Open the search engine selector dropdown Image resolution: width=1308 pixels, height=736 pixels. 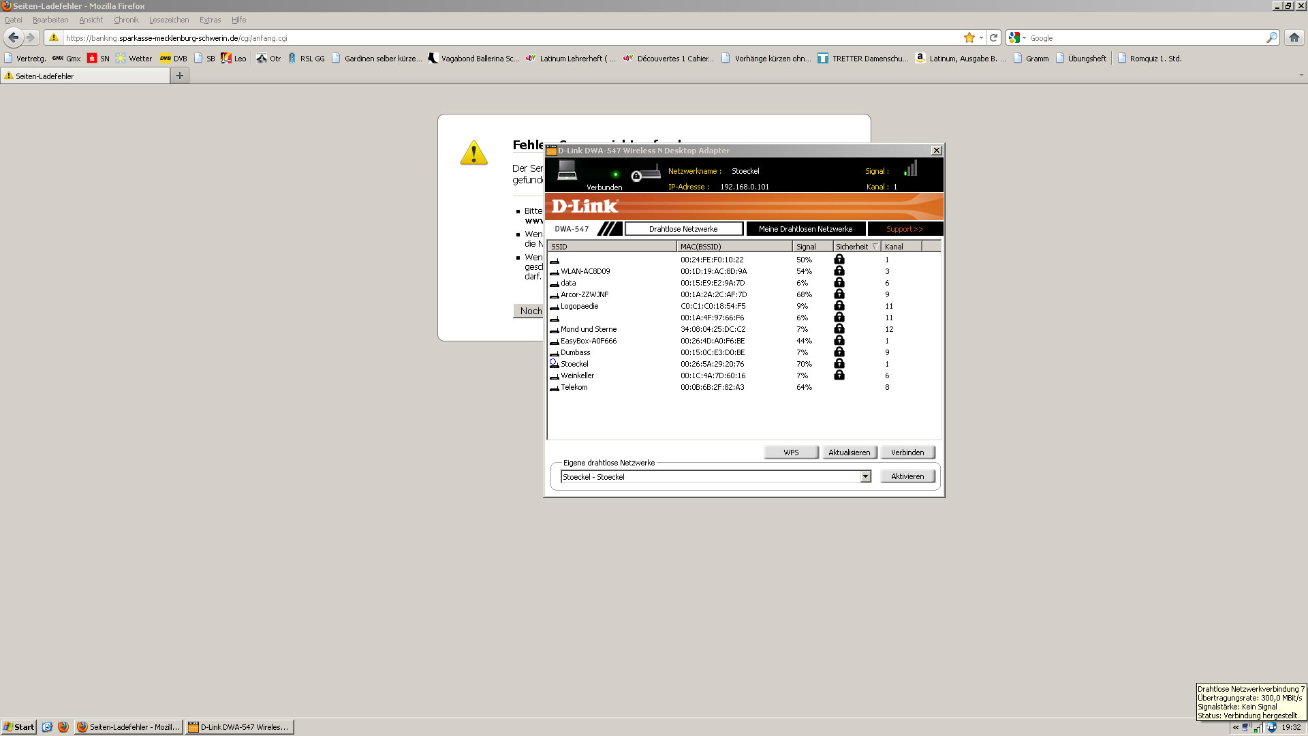1018,38
